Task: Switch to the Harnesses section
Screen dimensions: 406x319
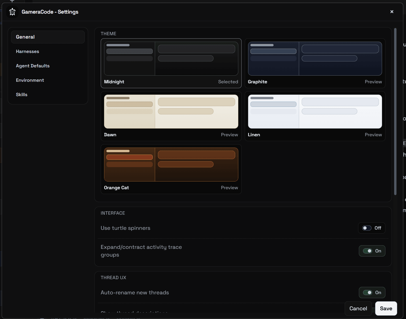Action: click(48, 51)
